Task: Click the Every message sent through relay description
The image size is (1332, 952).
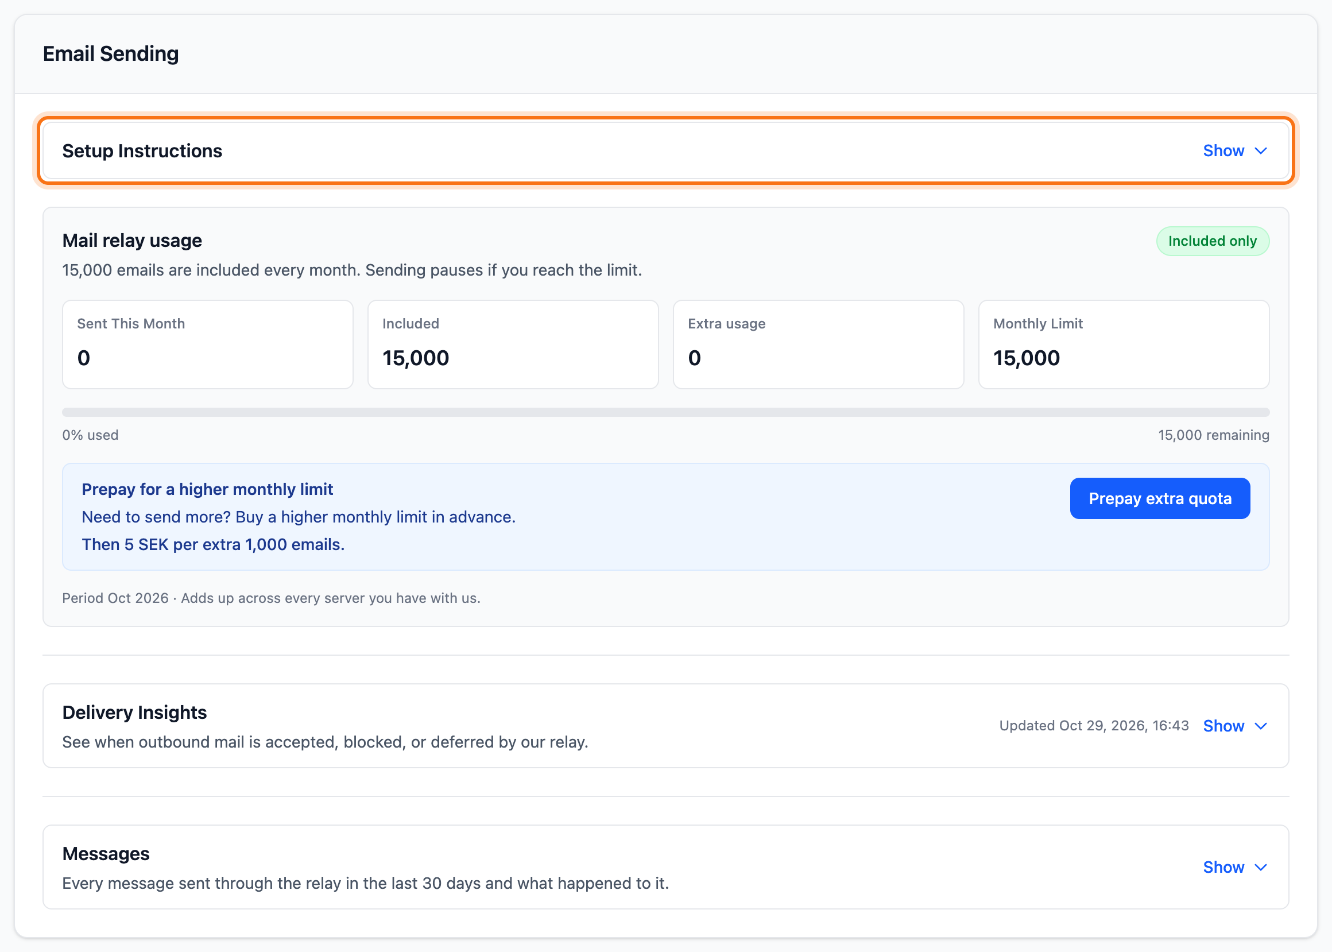Action: click(x=366, y=883)
